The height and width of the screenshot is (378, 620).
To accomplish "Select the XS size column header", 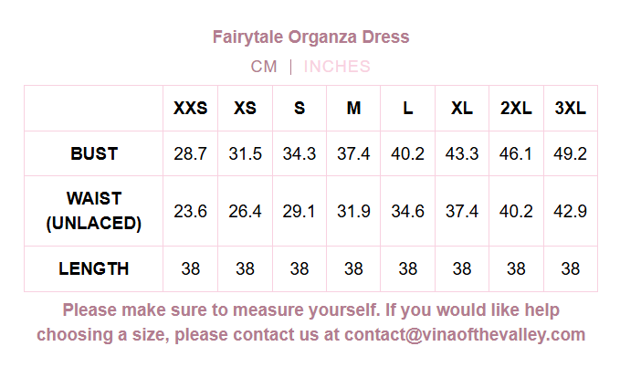I will tap(245, 109).
